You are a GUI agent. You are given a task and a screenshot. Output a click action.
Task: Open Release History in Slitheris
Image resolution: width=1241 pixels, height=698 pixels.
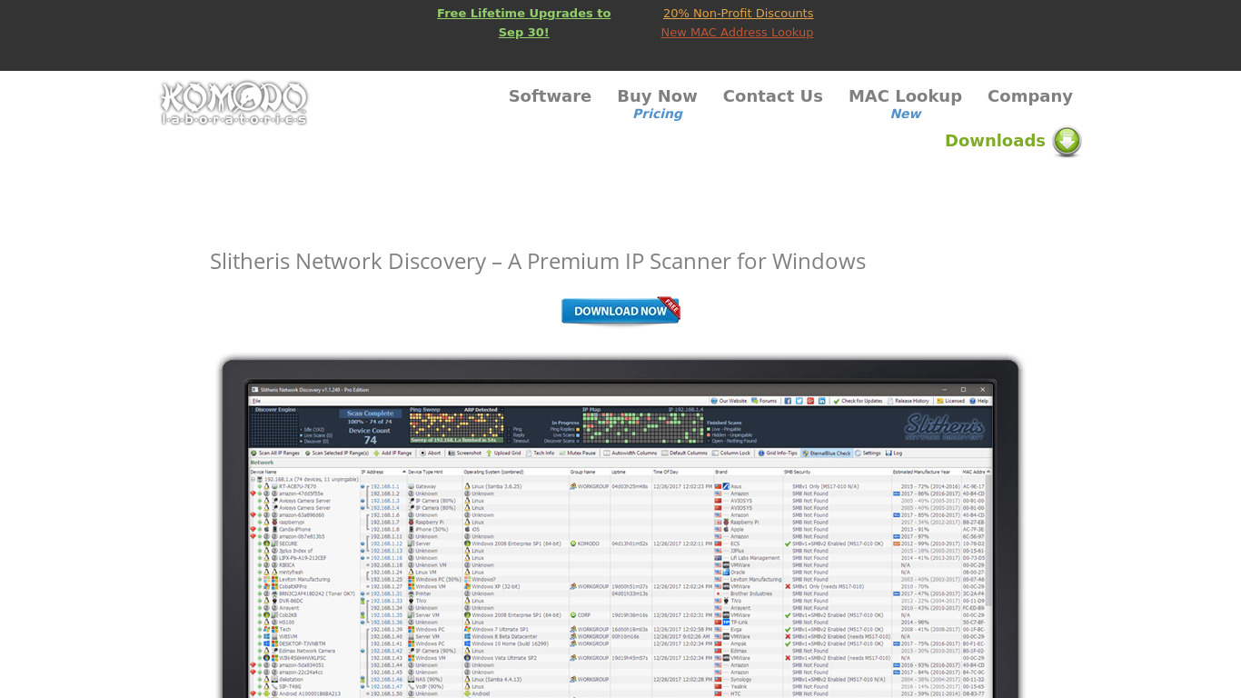point(909,401)
